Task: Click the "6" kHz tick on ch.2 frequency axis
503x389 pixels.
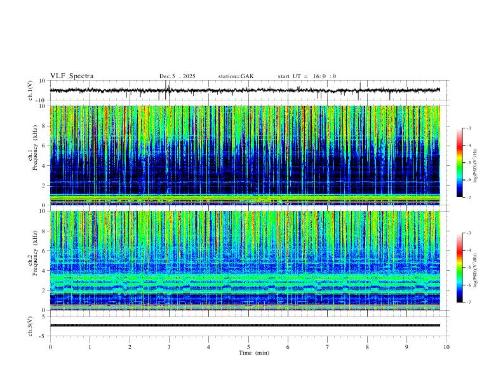Action: tap(44, 251)
